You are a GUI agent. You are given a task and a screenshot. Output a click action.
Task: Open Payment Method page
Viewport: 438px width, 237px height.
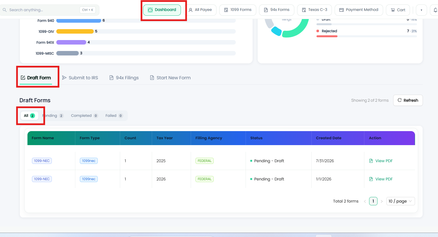tap(359, 10)
